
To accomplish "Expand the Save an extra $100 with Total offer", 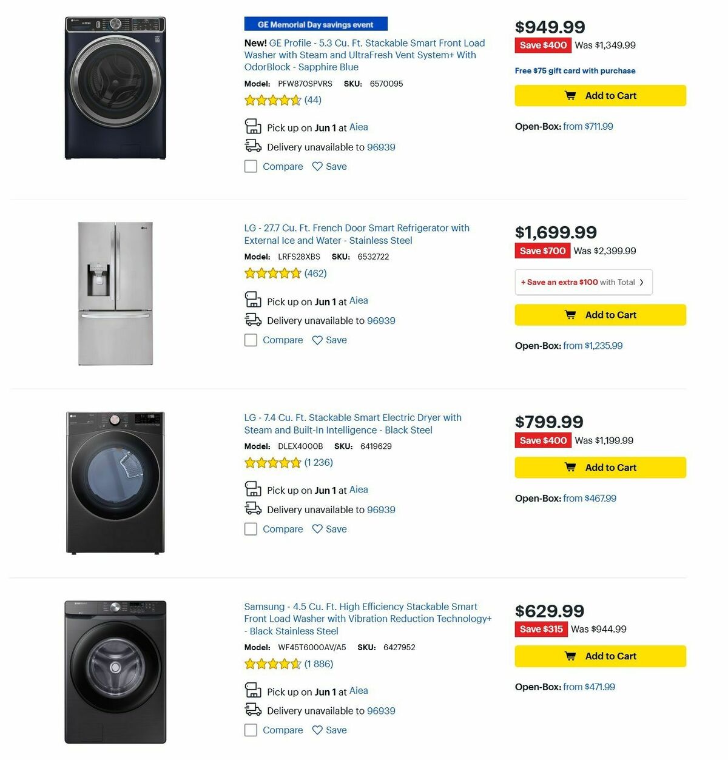I will 582,281.
